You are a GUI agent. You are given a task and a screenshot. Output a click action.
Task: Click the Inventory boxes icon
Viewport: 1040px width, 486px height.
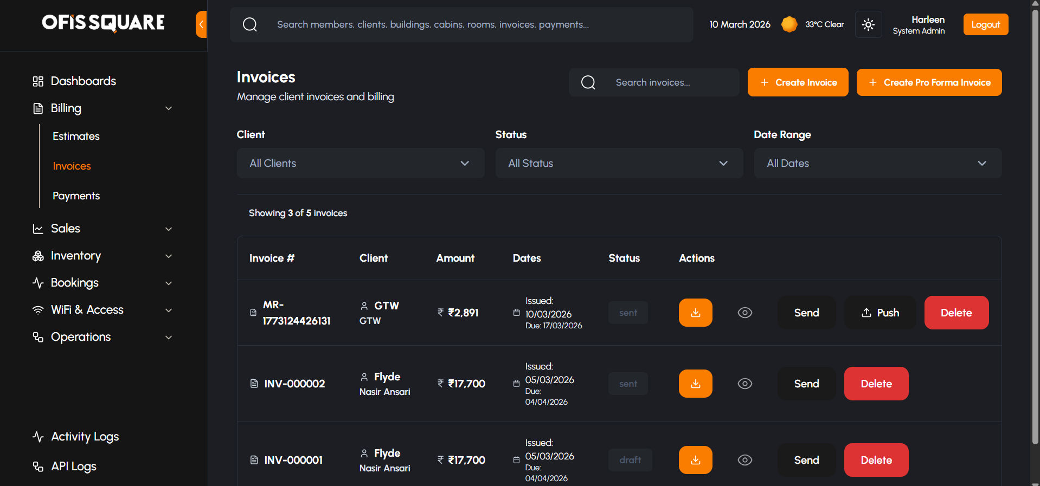[38, 256]
